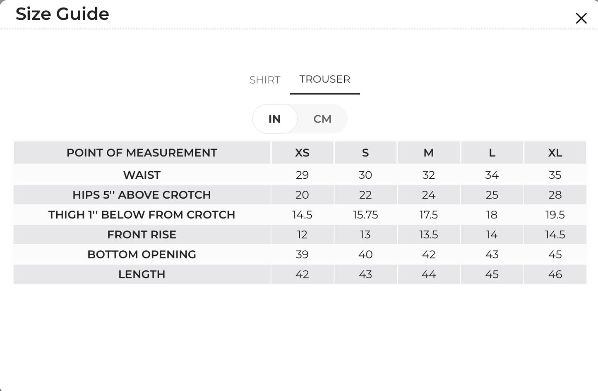This screenshot has width=598, height=391.
Task: Click the THIGH 1'' BELOW FROM CROTCH label
Action: coord(142,215)
